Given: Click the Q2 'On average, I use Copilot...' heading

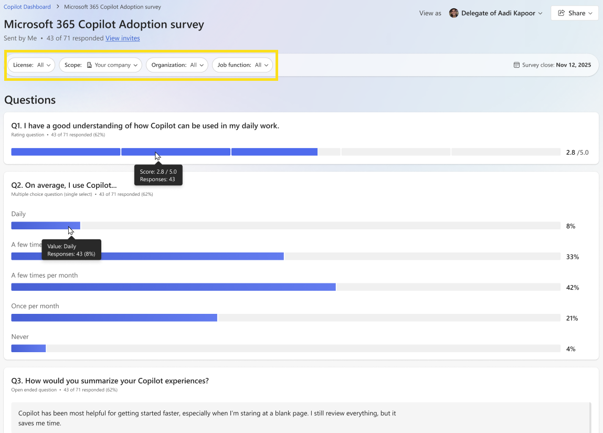Looking at the screenshot, I should pyautogui.click(x=64, y=185).
